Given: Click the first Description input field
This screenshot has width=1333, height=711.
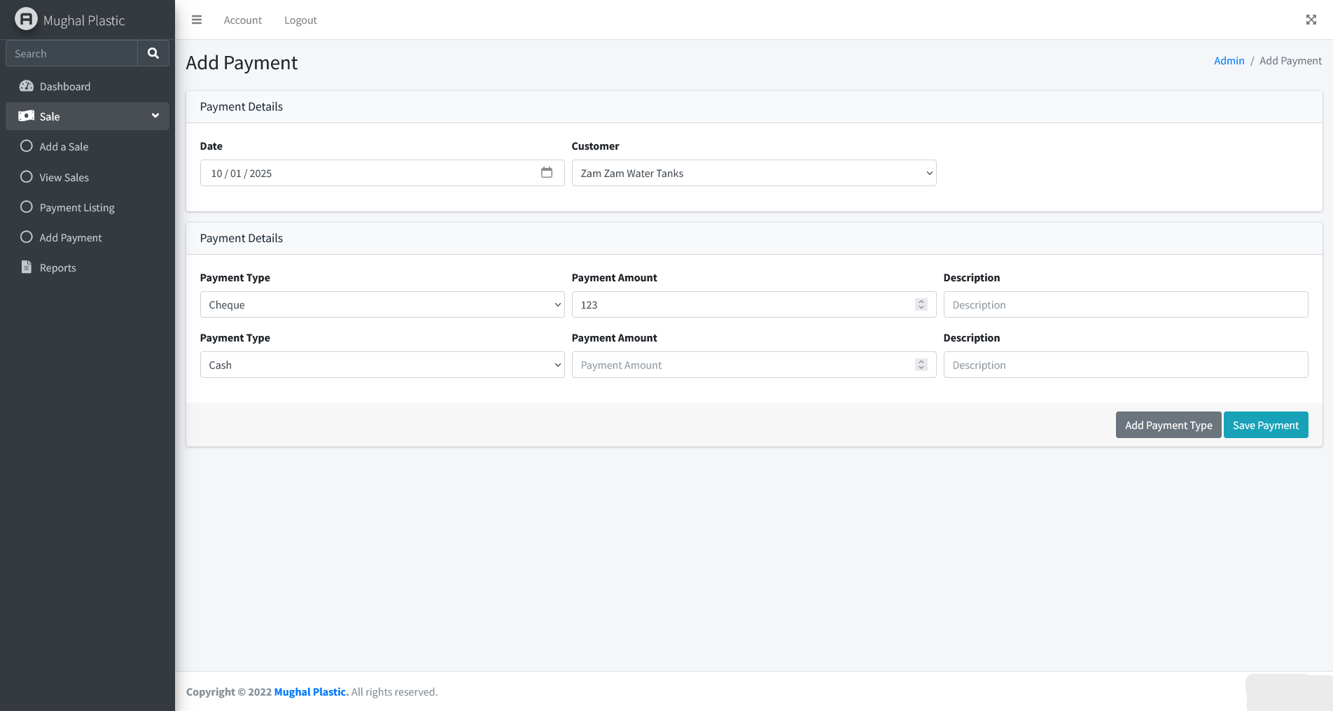Looking at the screenshot, I should tap(1125, 305).
